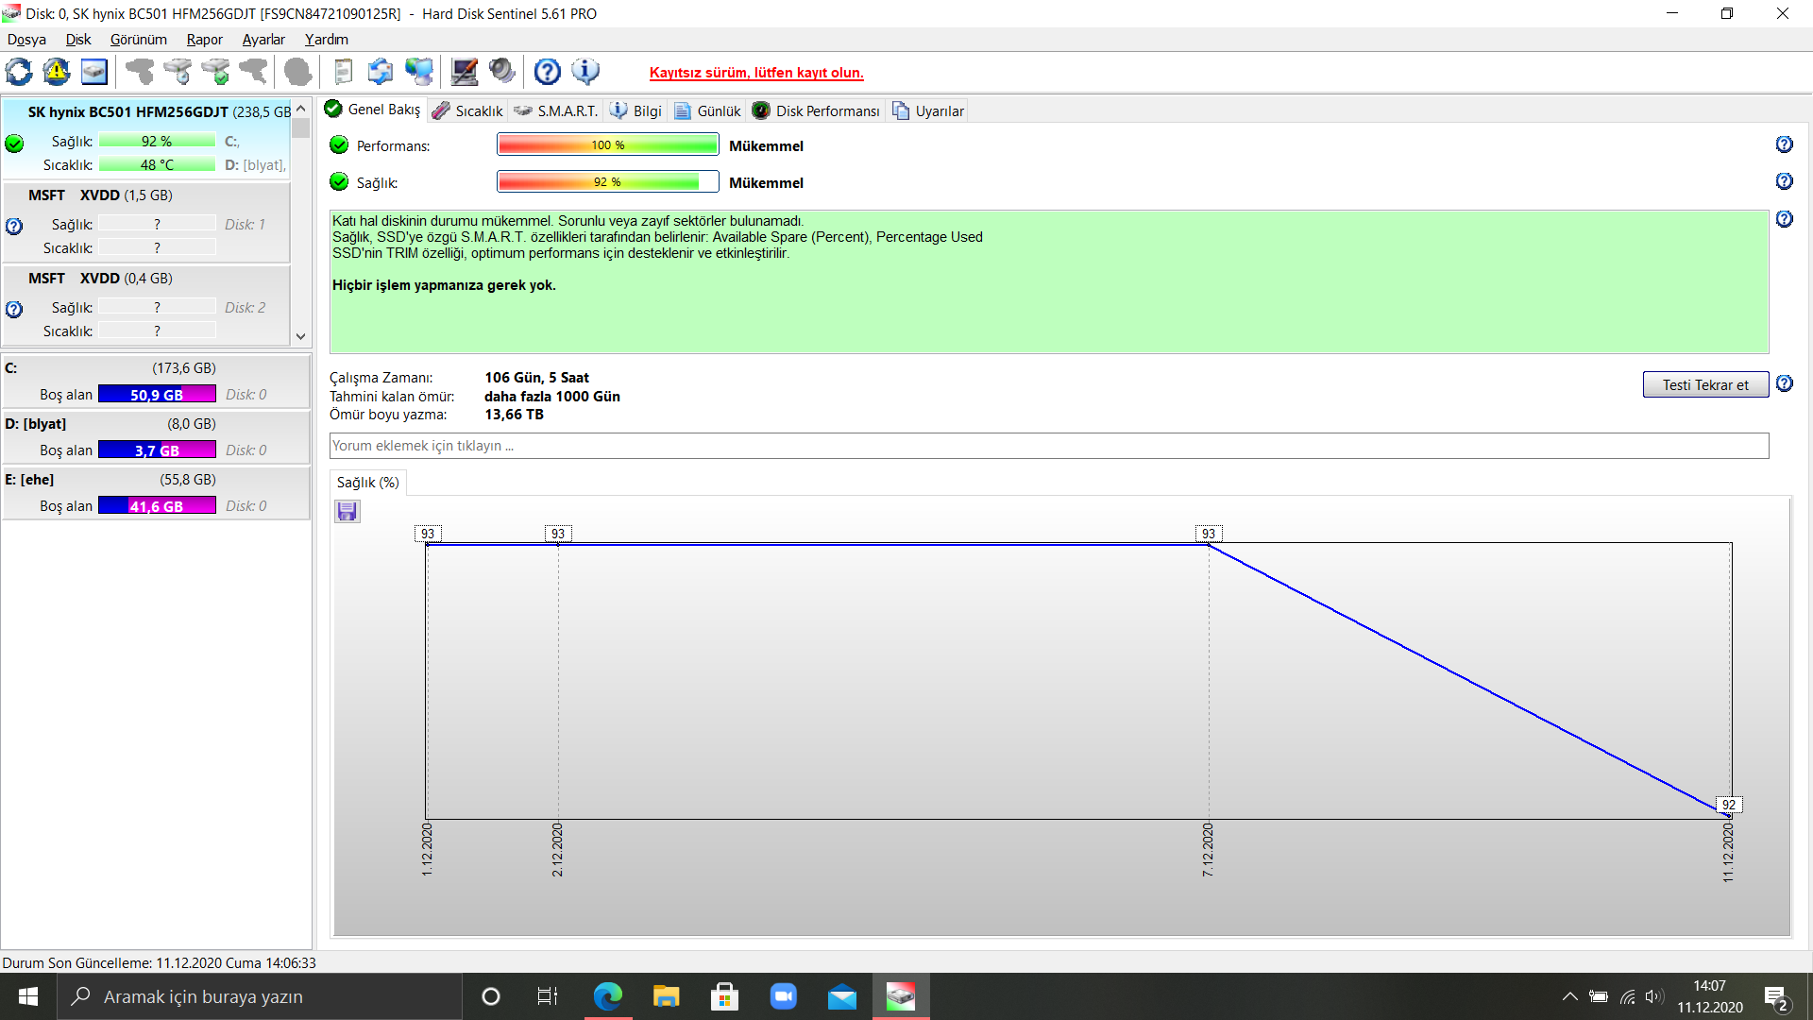Open File Explorer from the taskbar
Image resolution: width=1813 pixels, height=1020 pixels.
click(x=667, y=996)
